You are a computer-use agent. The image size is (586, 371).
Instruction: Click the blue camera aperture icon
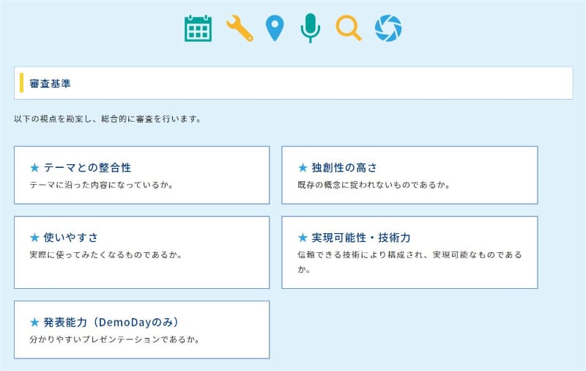(388, 28)
